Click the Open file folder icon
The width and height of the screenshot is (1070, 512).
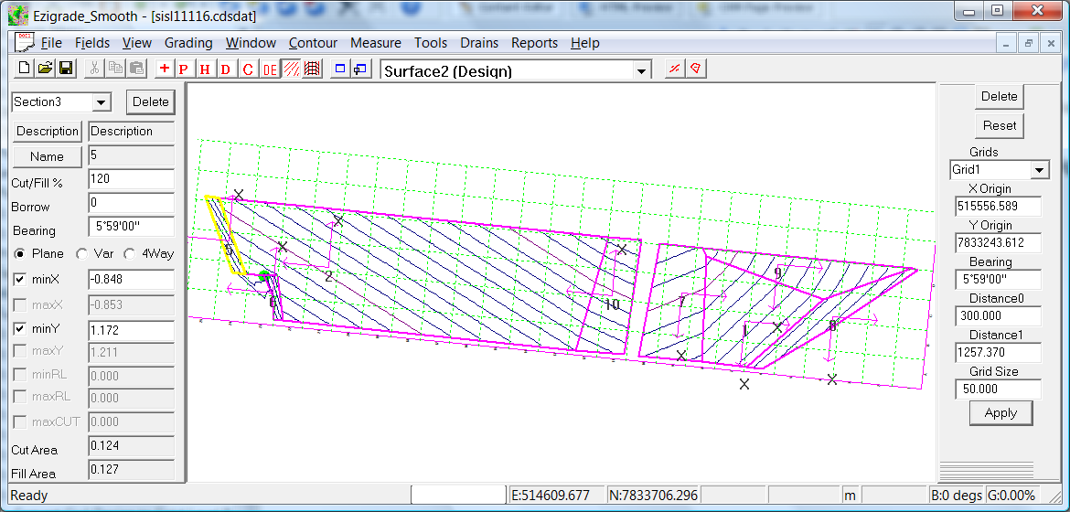(45, 69)
